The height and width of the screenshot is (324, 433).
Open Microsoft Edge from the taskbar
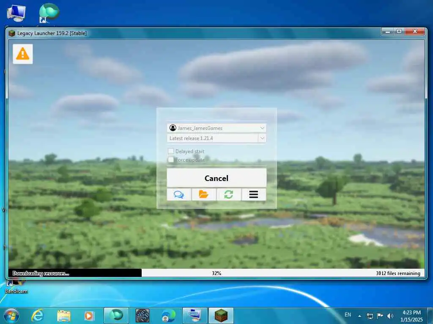(168, 316)
